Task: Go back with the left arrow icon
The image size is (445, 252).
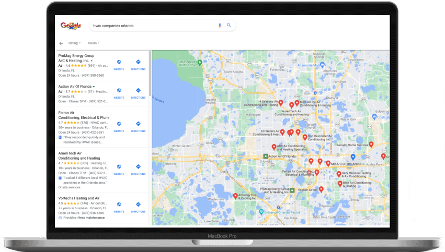Action: click(61, 43)
